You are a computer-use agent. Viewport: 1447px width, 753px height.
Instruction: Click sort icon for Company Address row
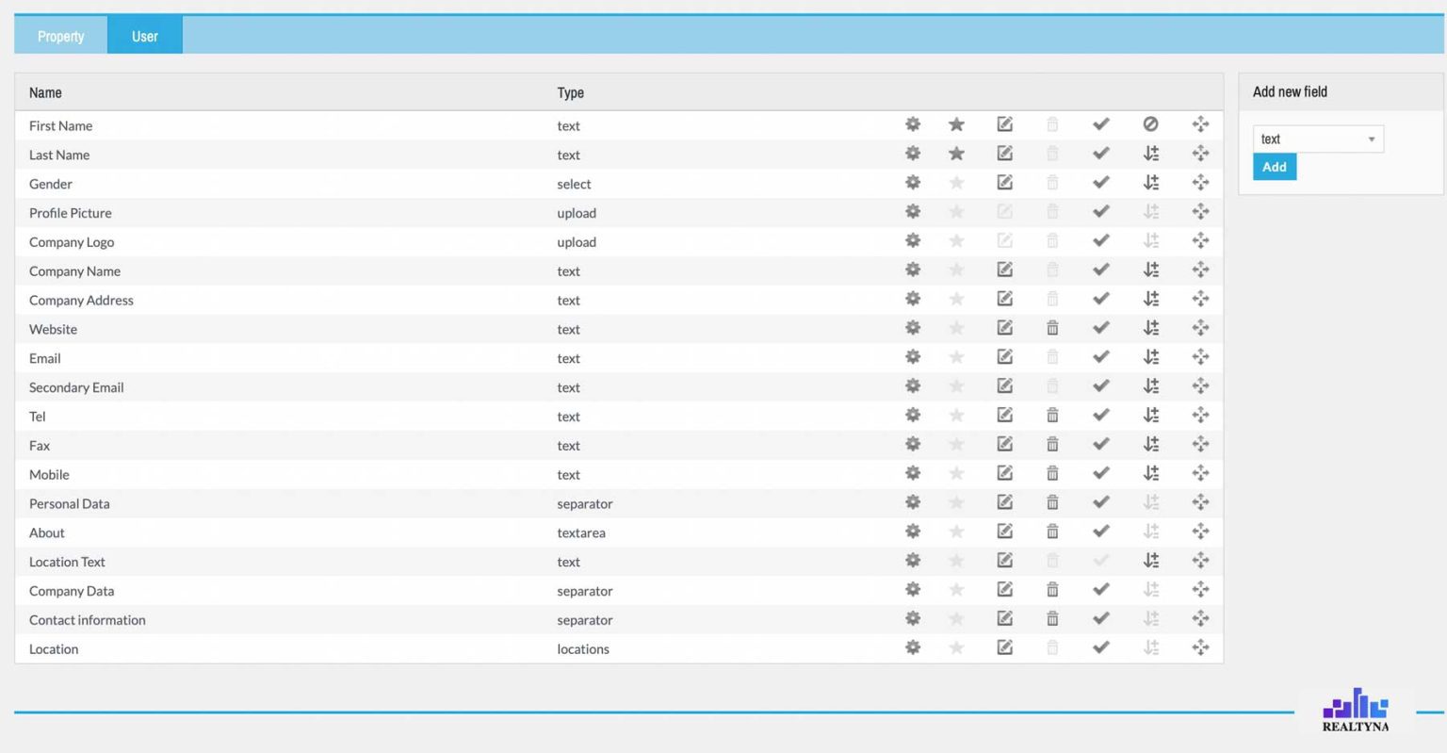point(1151,299)
